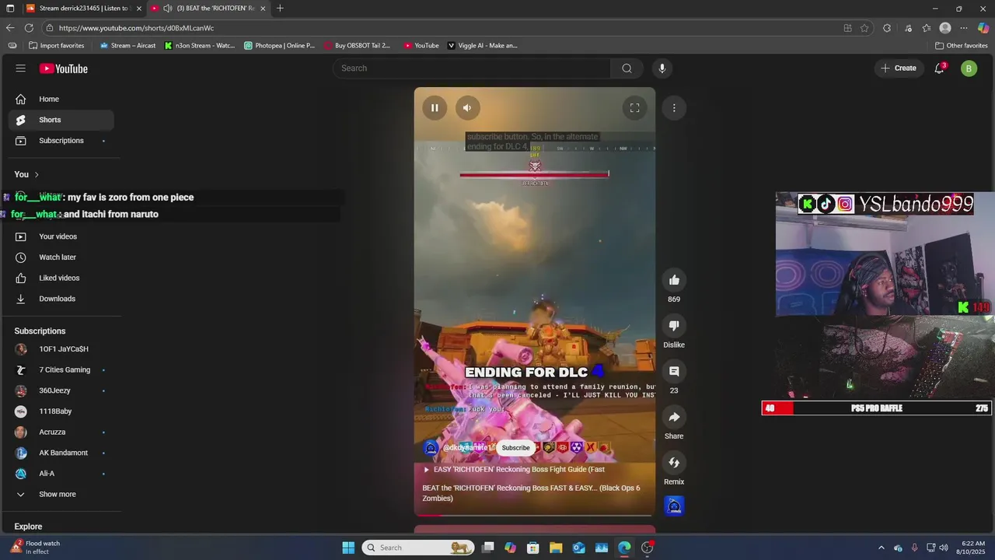Remix this Shorts video

[x=674, y=463]
